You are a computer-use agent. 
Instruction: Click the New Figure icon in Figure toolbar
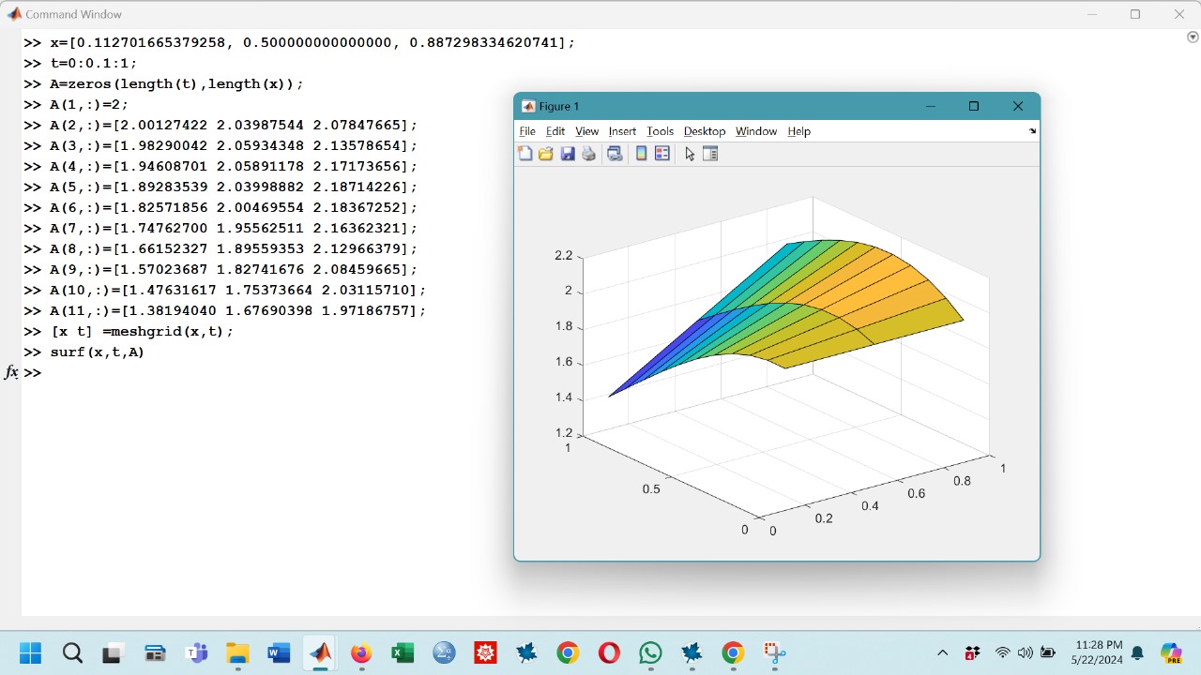(525, 154)
